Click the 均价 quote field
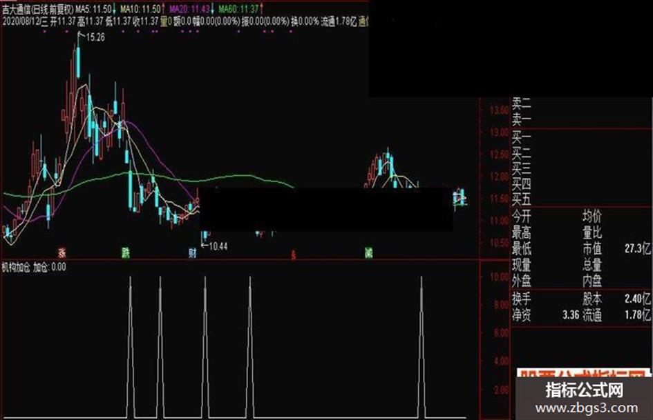 (x=592, y=217)
